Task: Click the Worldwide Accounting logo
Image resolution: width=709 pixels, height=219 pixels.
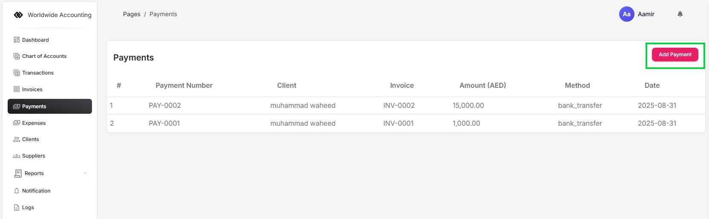Action: pos(18,15)
